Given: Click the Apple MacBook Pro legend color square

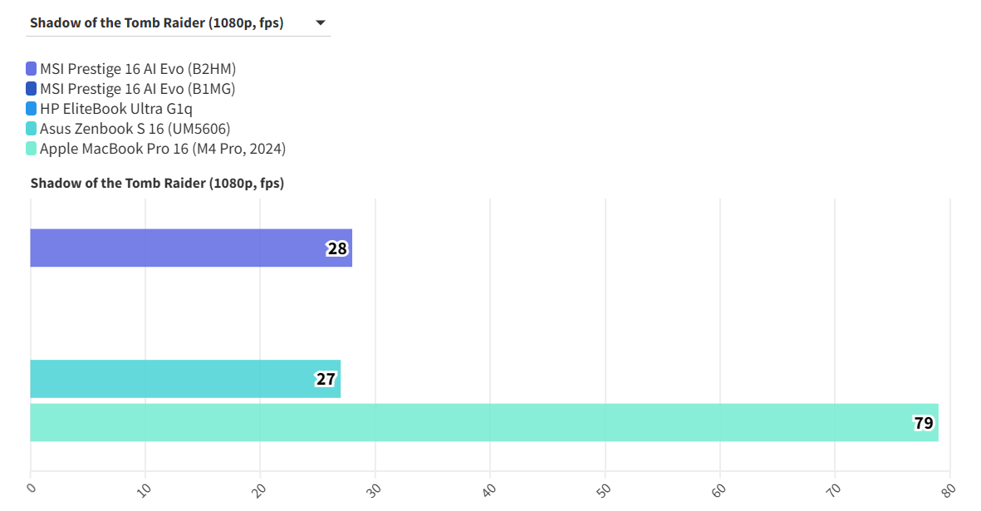Looking at the screenshot, I should (32, 149).
